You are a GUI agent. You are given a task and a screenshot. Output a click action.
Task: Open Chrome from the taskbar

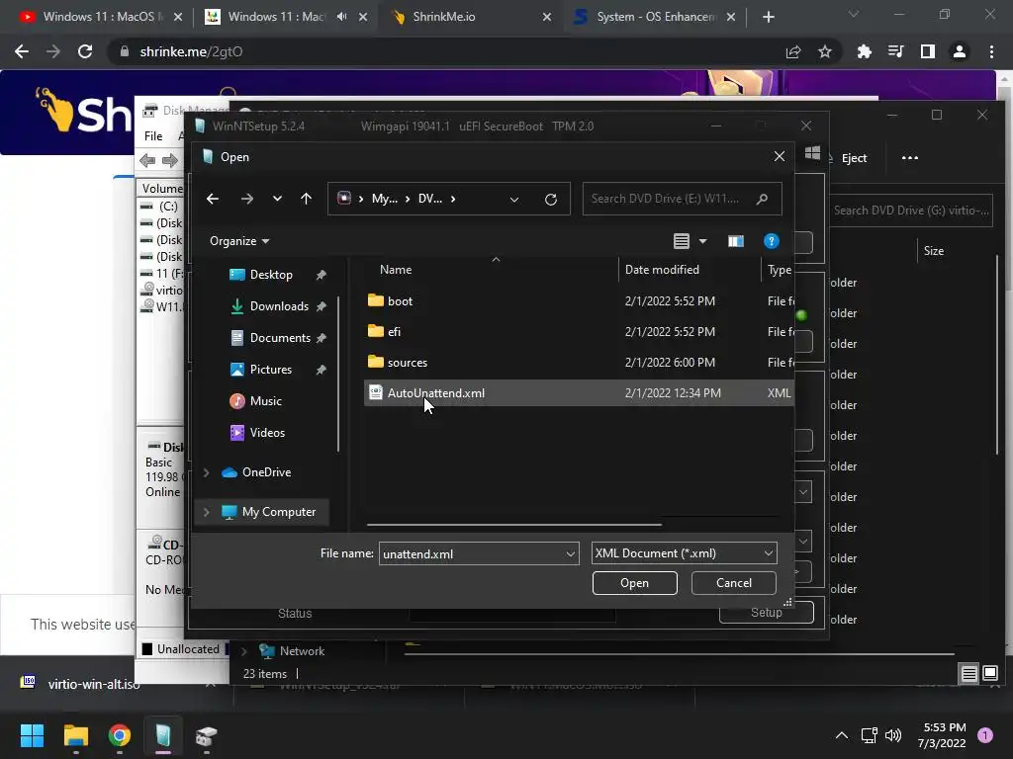[x=120, y=735]
